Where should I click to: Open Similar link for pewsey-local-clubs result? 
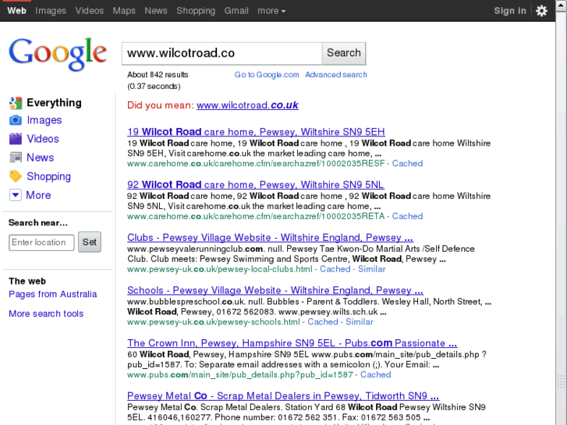tap(371, 269)
